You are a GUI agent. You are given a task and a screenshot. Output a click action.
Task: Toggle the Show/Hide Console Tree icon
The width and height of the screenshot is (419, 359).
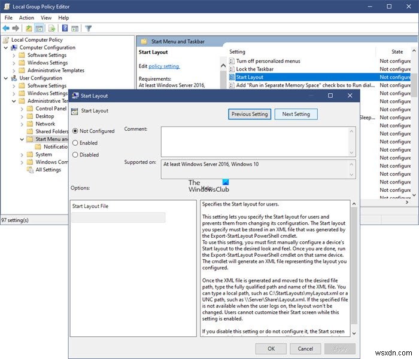click(39, 28)
